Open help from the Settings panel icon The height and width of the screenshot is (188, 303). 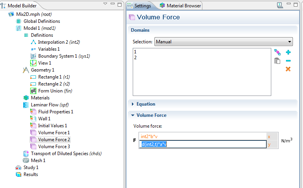[280, 5]
